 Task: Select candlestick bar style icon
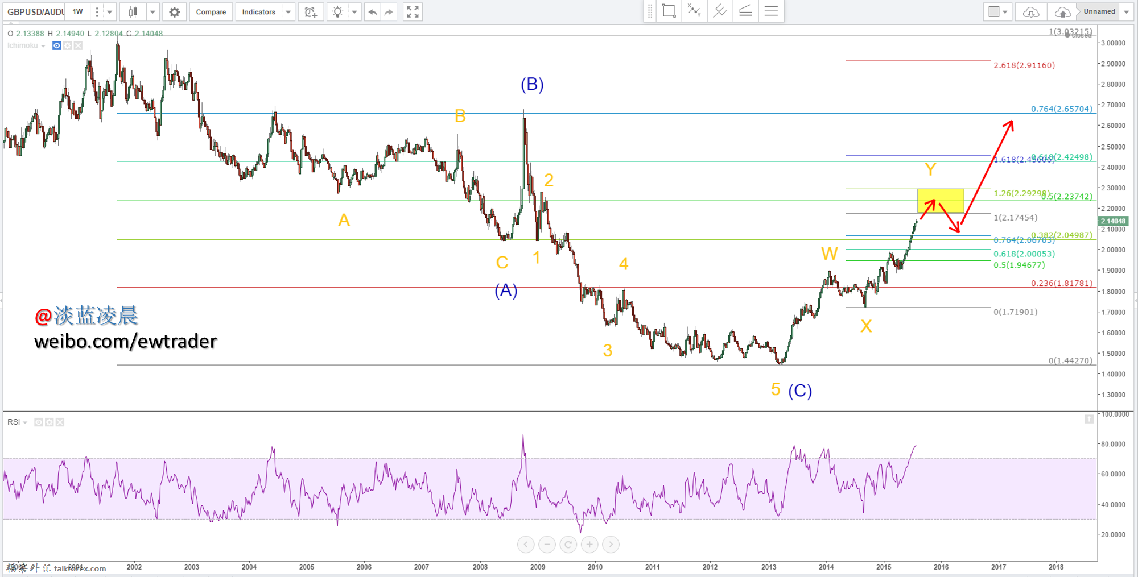coord(133,12)
